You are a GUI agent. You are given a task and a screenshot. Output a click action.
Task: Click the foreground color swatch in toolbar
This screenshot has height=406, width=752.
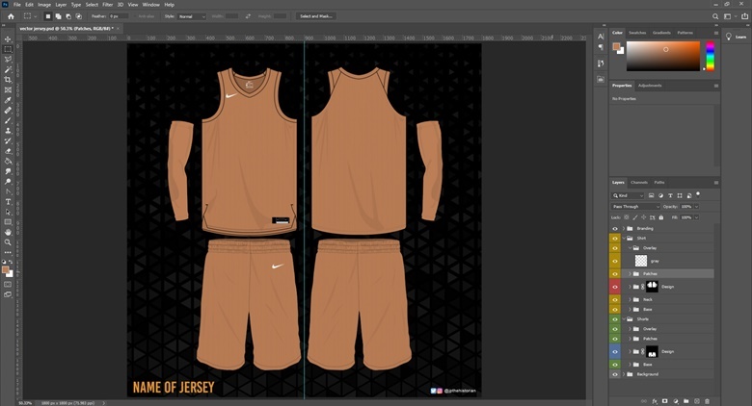pyautogui.click(x=5, y=270)
